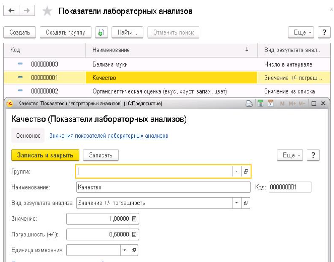
Task: Select the Качество cell in the list
Action: point(172,78)
